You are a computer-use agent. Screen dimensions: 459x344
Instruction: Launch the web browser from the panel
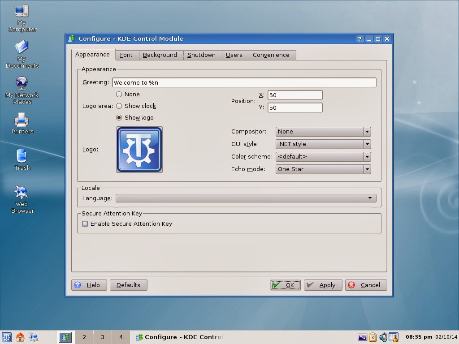[x=33, y=337]
